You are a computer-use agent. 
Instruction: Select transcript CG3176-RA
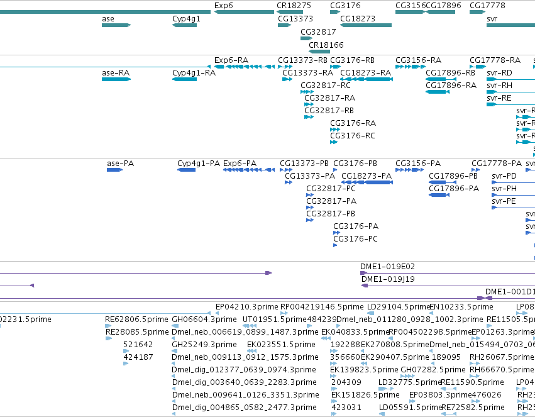tap(334, 130)
